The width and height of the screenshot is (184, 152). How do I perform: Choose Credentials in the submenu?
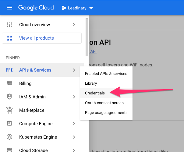point(106,93)
